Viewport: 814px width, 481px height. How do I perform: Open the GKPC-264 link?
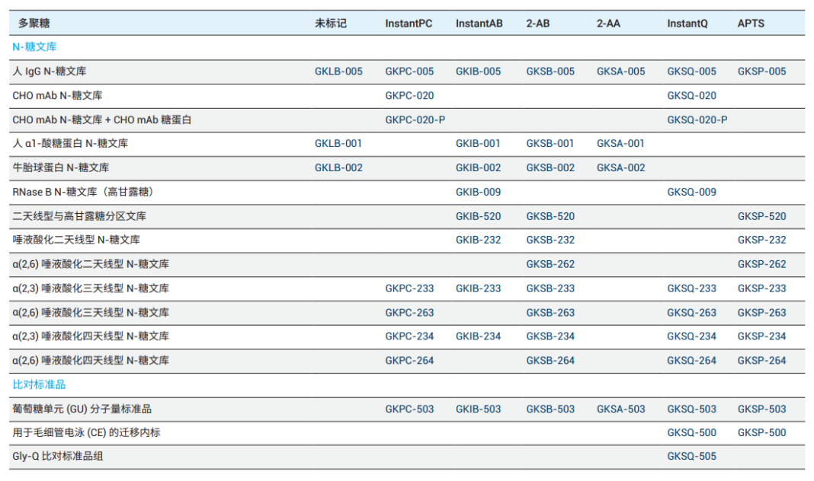click(409, 361)
